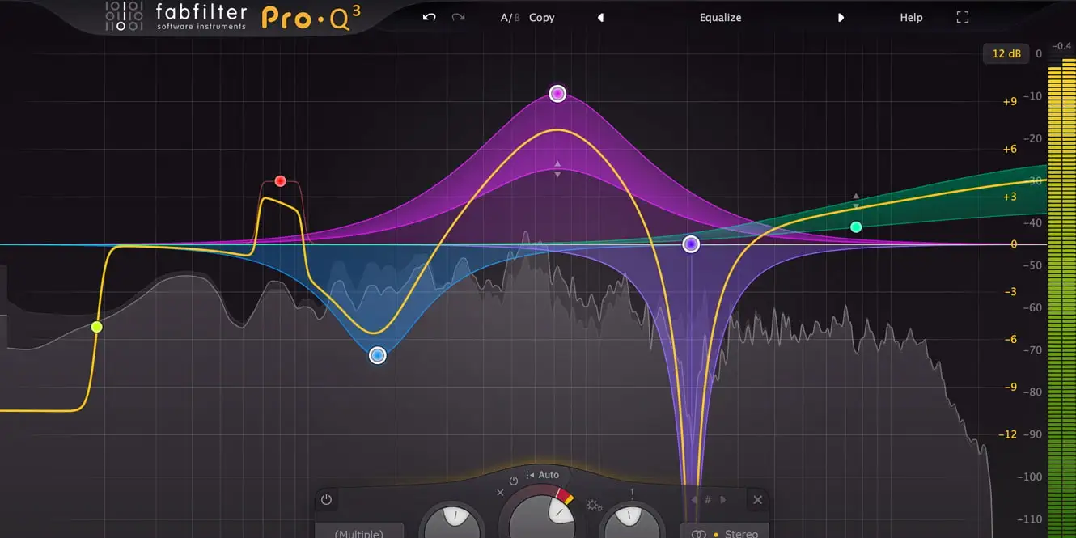This screenshot has height=538, width=1076.
Task: Open the Equalize preset menu
Action: 720,17
